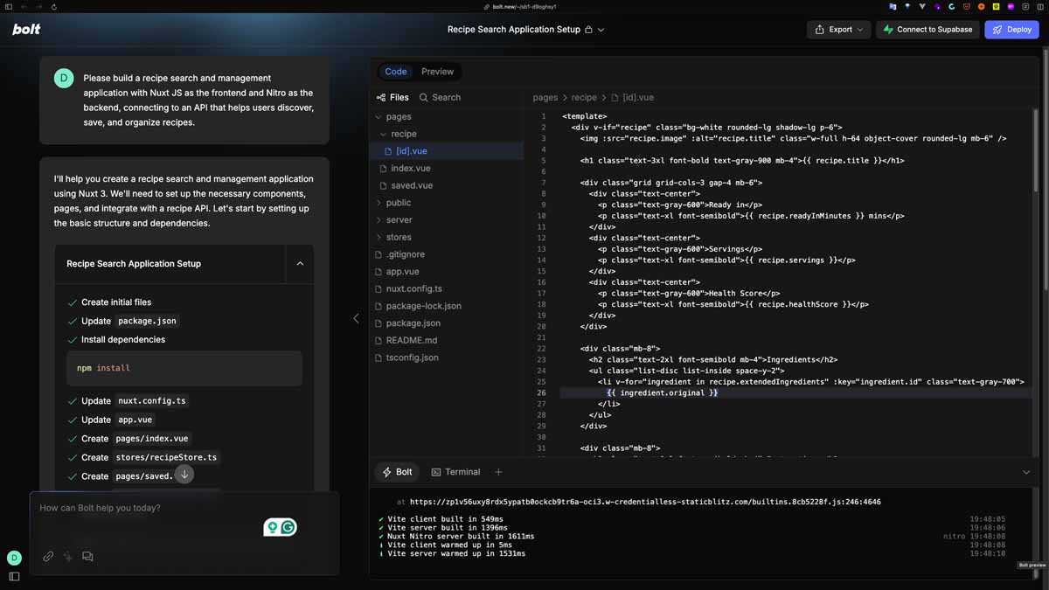Click the Deploy button
This screenshot has height=590, width=1049.
(x=1011, y=30)
